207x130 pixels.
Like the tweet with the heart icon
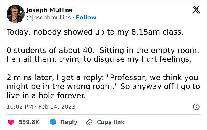(11, 122)
